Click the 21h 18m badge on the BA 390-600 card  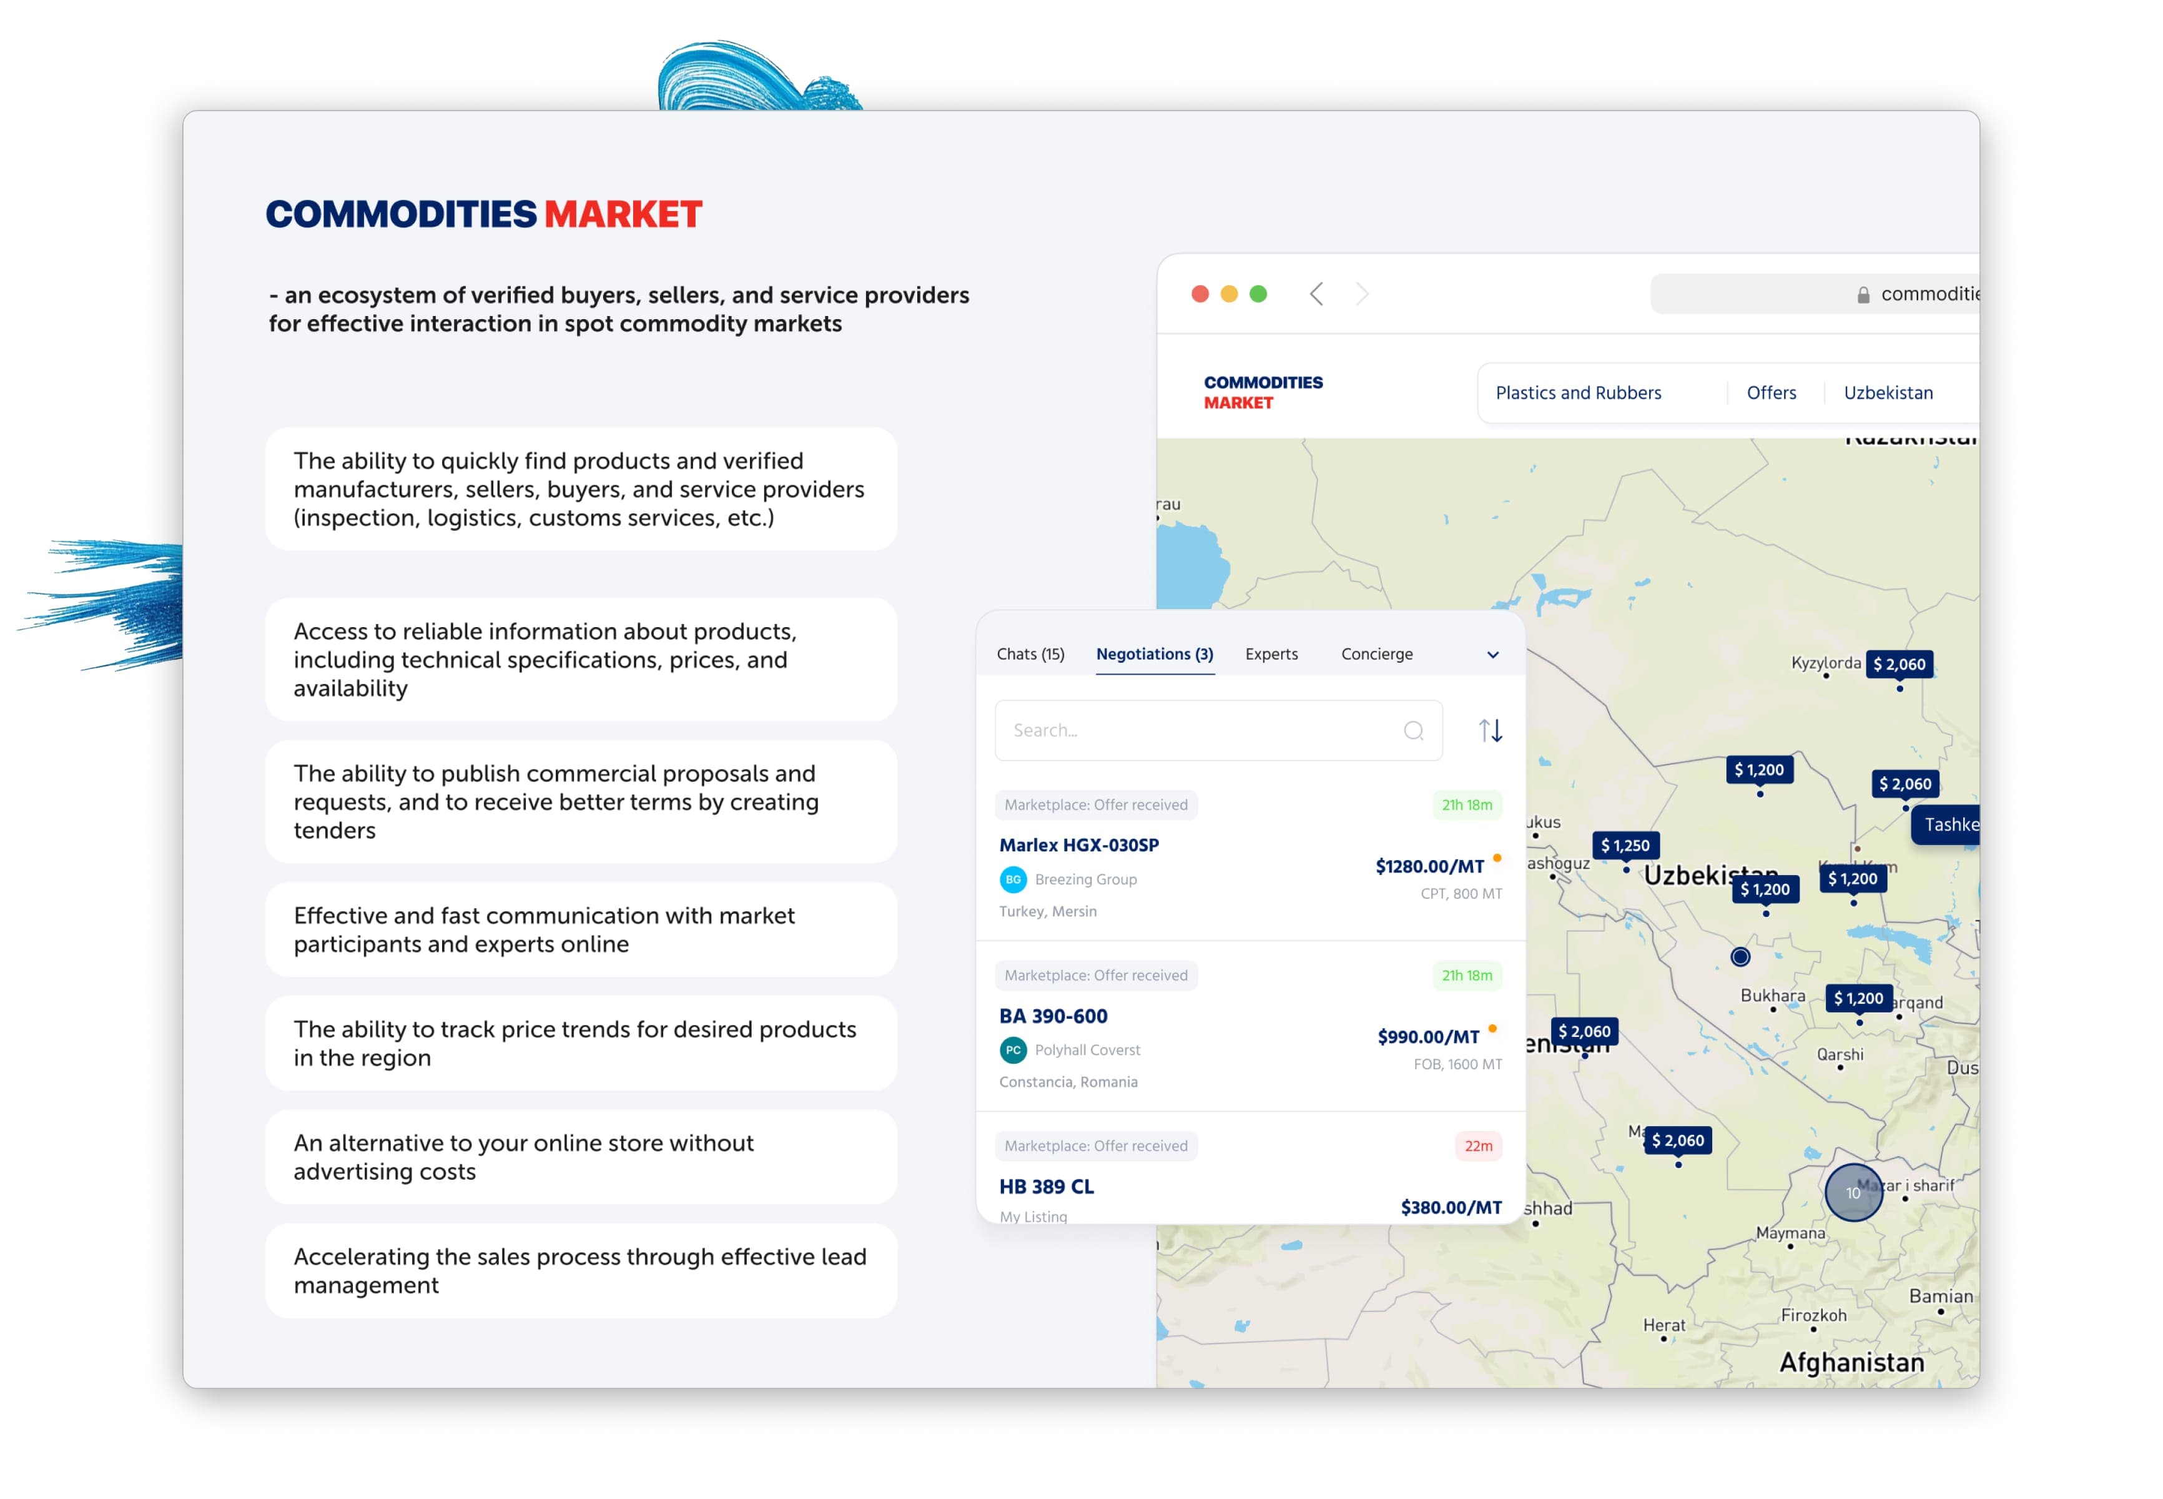pyautogui.click(x=1466, y=976)
